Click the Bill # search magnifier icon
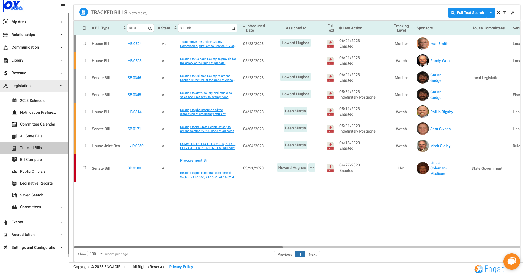Viewport: 523px width, 273px height. click(150, 28)
